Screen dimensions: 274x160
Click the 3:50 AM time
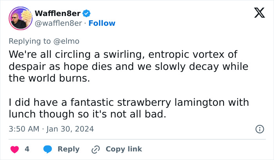point(23,129)
